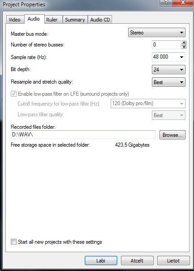The width and height of the screenshot is (194, 271).
Task: Click the Atcelt button
Action: tap(137, 260)
